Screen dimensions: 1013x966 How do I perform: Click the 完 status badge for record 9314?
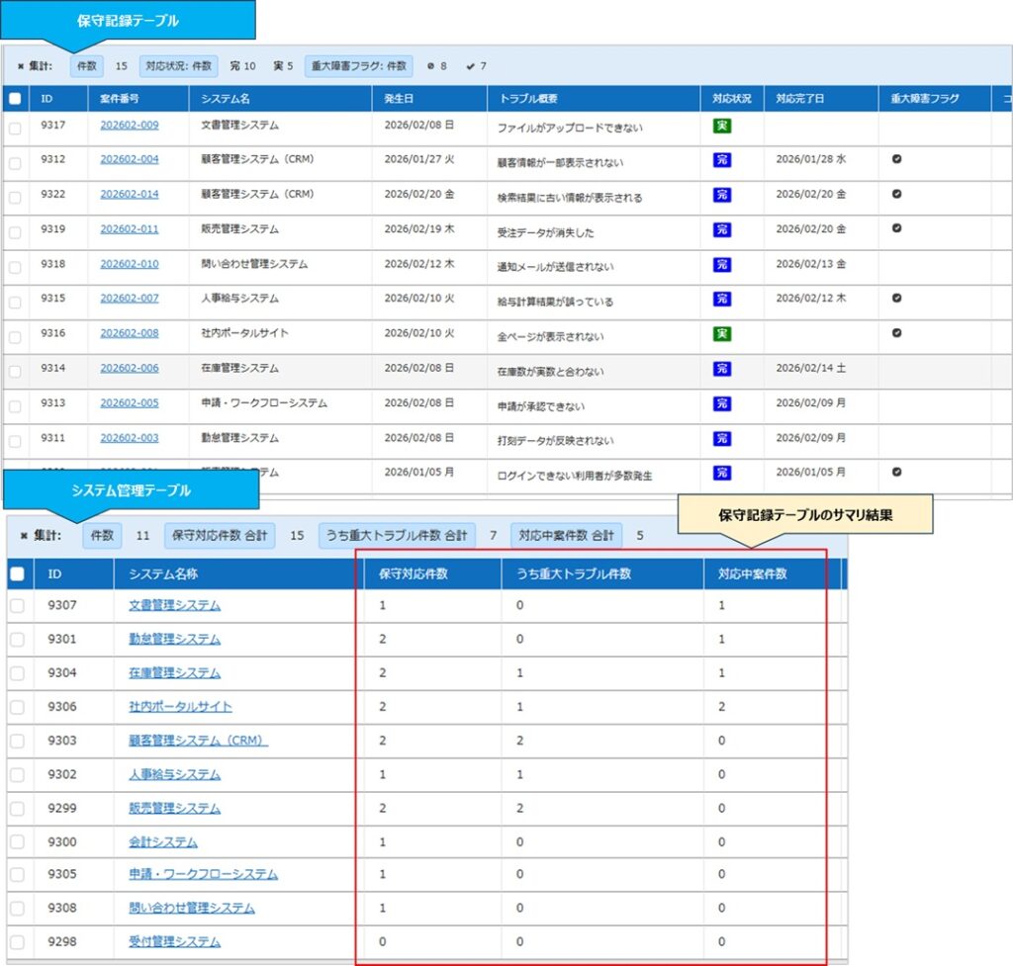tap(721, 369)
